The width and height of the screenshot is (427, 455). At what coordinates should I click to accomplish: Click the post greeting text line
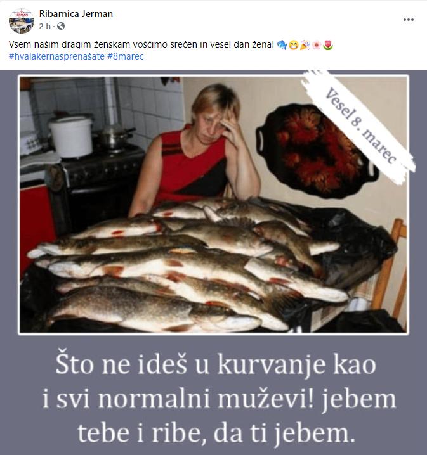141,45
